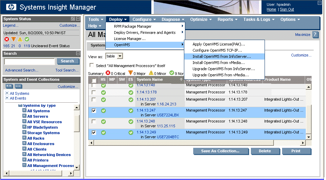Open the RPM Package Manager submenu
The width and height of the screenshot is (326, 180).
pyautogui.click(x=145, y=26)
